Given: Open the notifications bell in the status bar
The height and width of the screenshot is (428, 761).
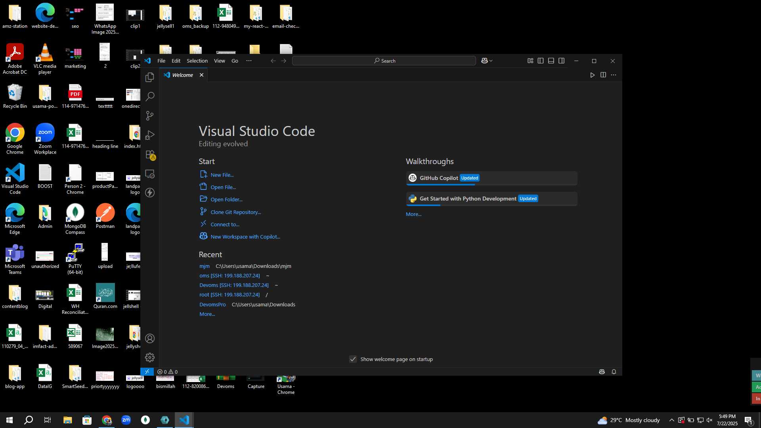Looking at the screenshot, I should [x=614, y=372].
